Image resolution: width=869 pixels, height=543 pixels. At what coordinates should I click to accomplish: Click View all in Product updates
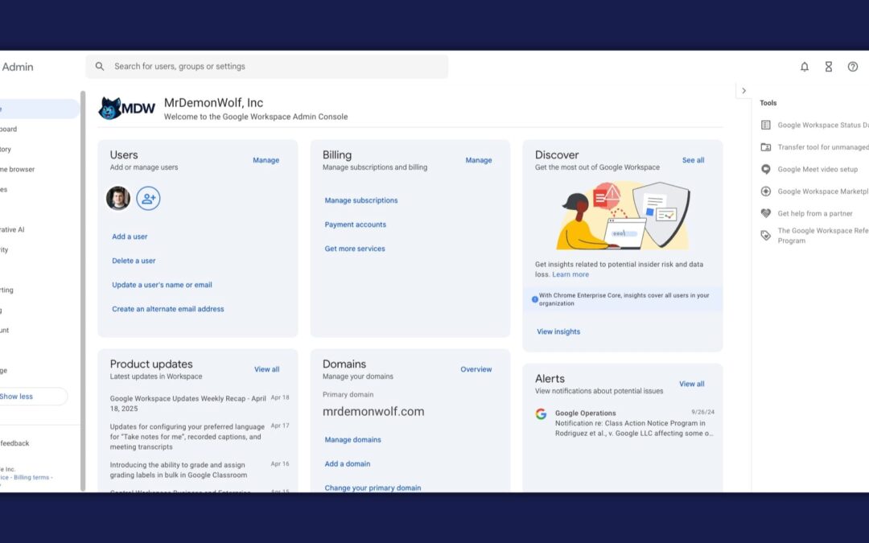coord(266,369)
